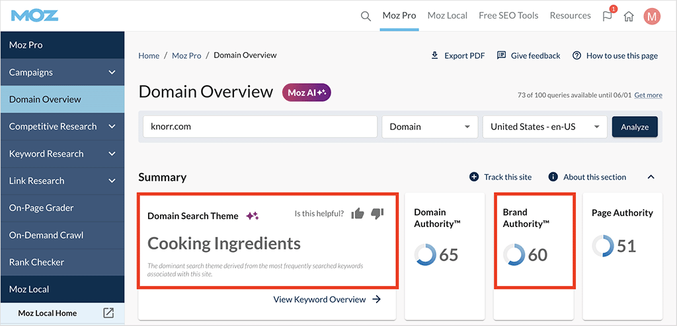Click the knorr.com domain input field
The height and width of the screenshot is (326, 677).
point(260,127)
